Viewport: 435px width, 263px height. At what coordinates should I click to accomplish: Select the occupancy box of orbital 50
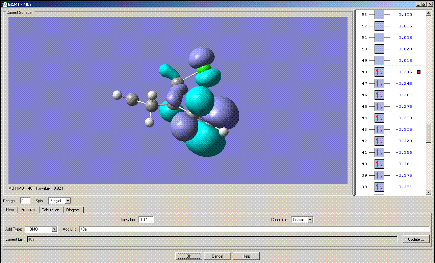click(x=379, y=49)
